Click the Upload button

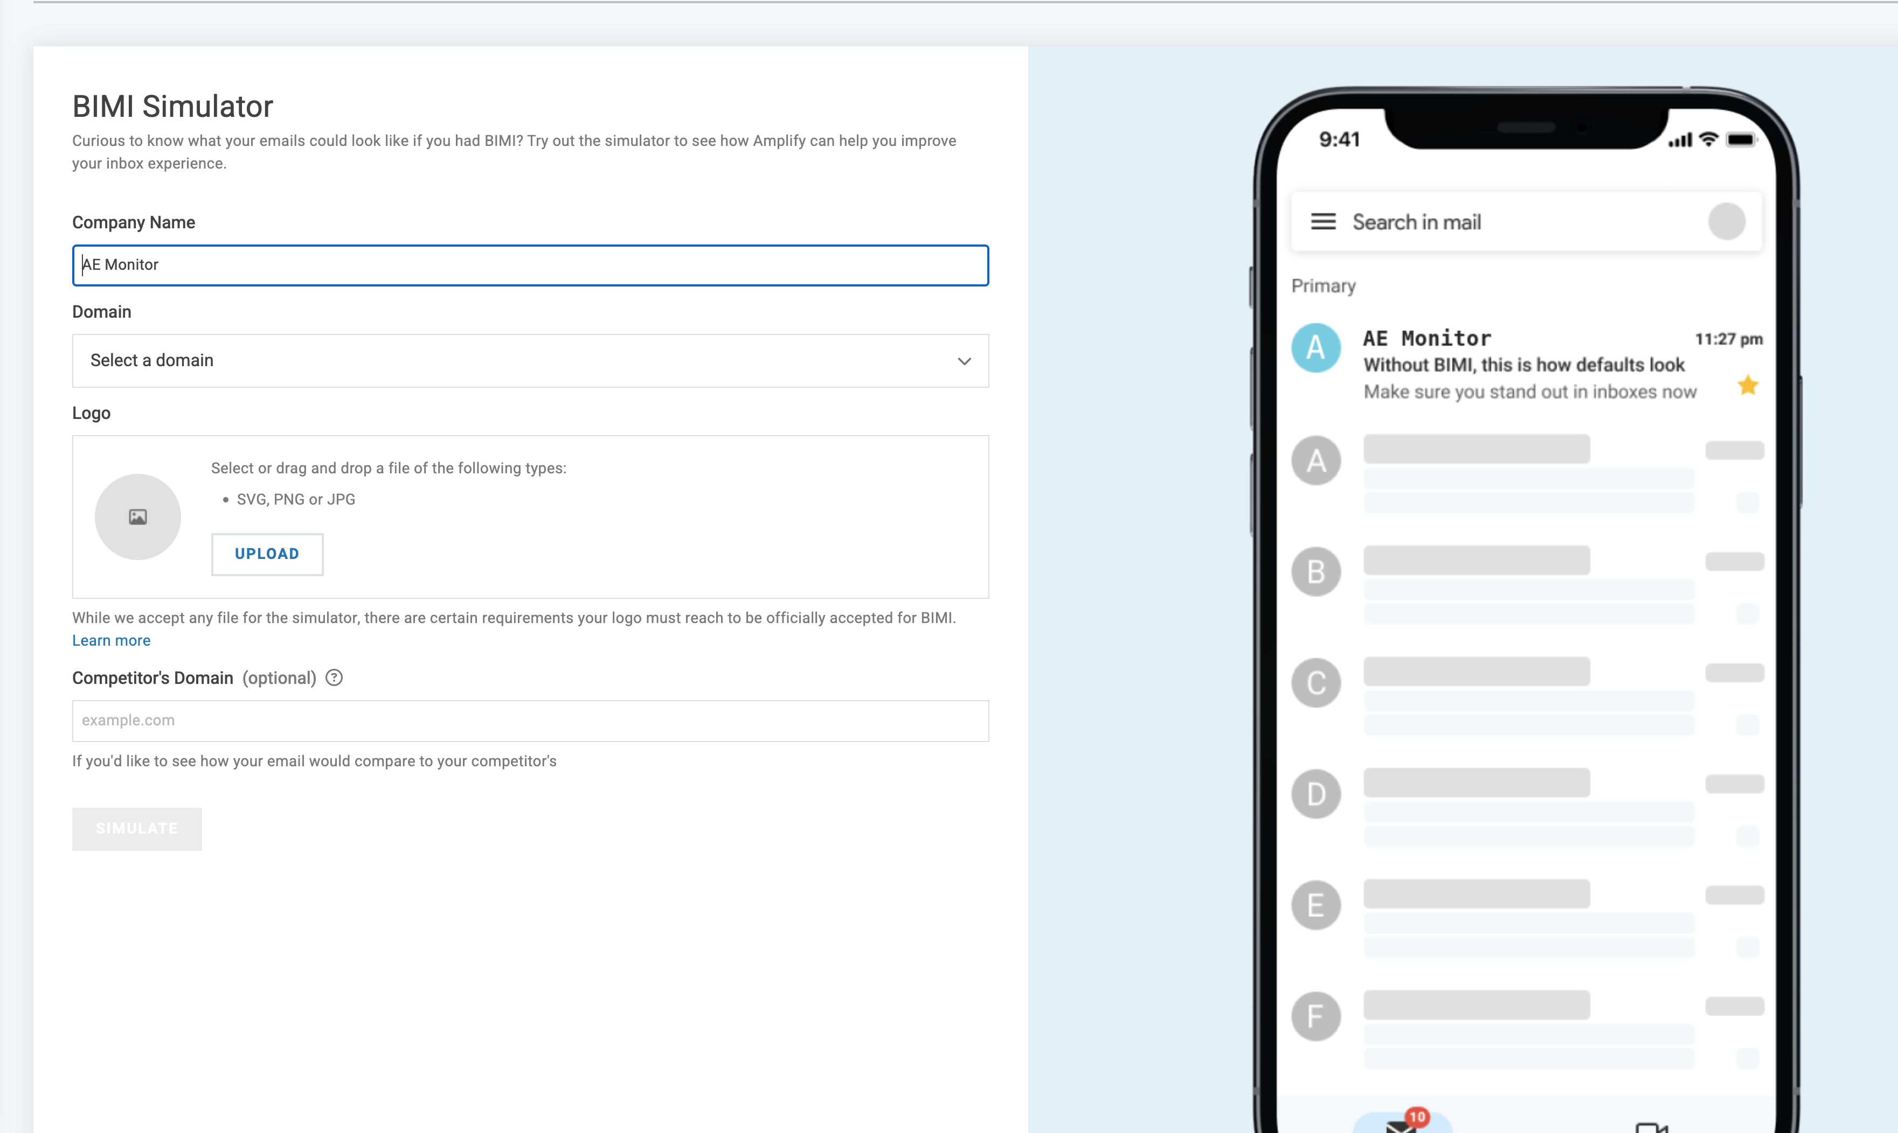(267, 554)
